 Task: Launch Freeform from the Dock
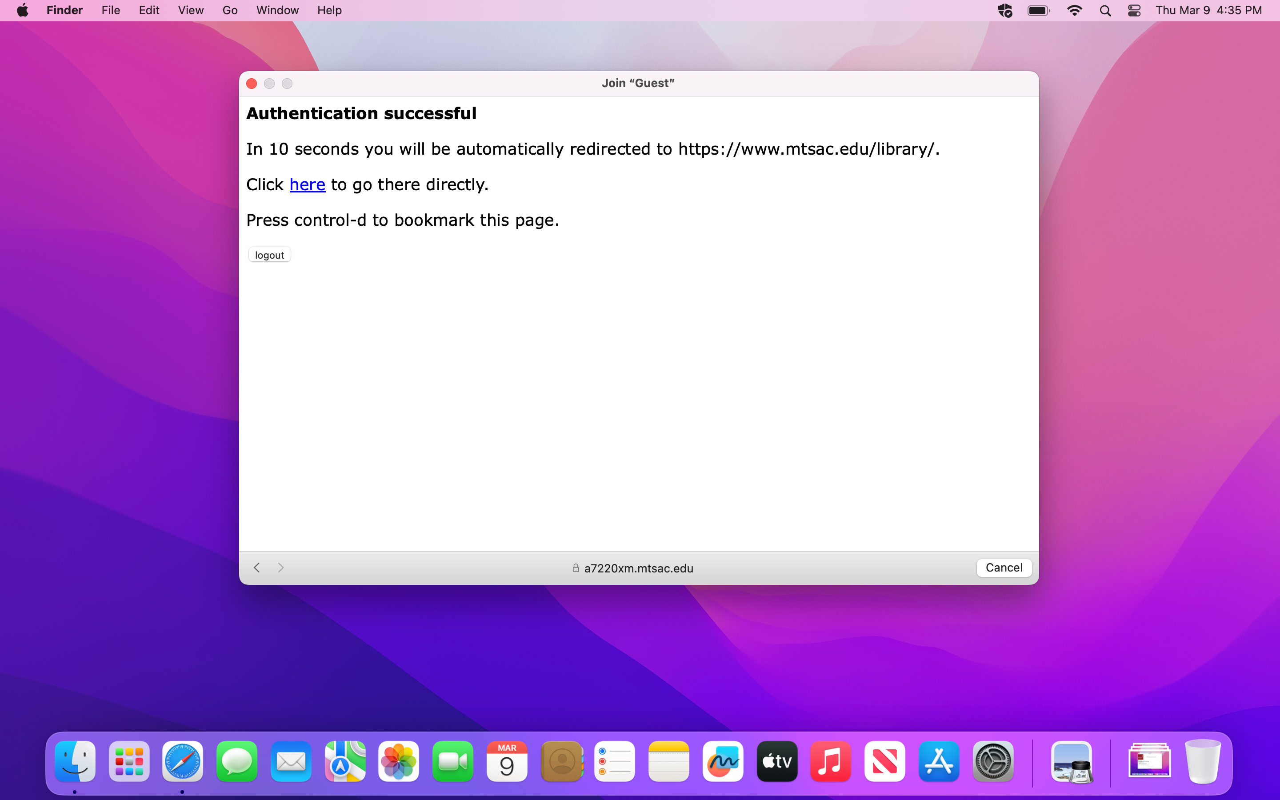pyautogui.click(x=723, y=762)
